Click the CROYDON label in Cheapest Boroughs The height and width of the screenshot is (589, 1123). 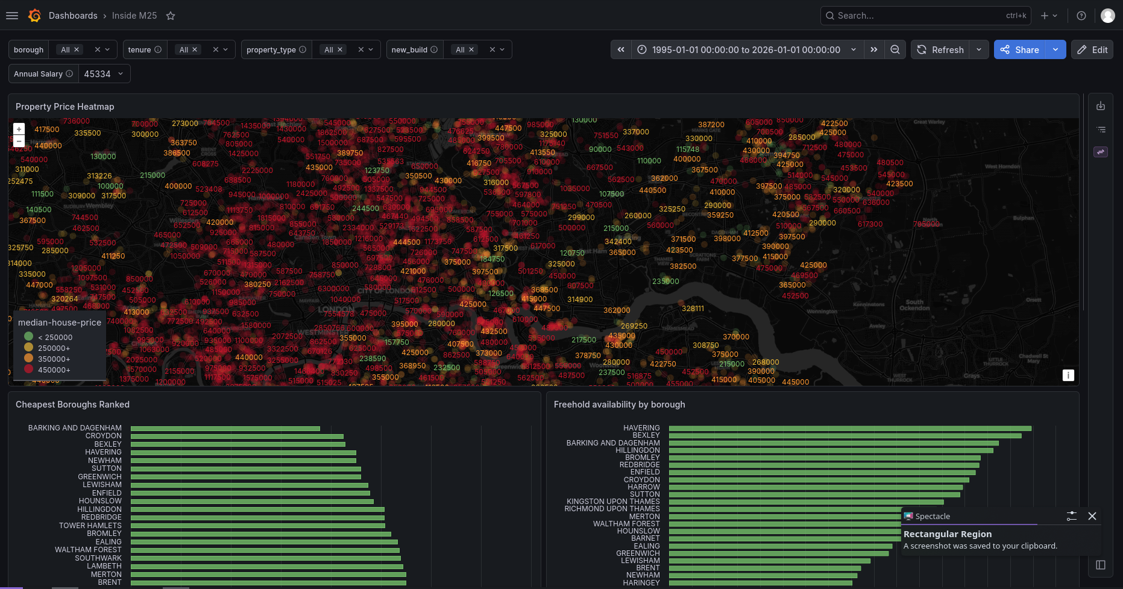104,436
